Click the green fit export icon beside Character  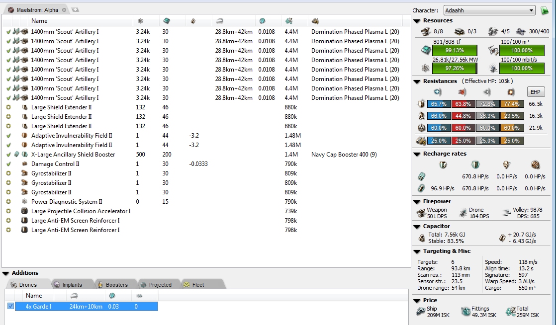point(545,10)
